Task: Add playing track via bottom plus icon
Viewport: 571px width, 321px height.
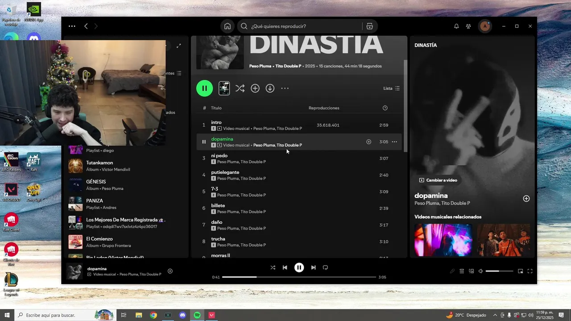Action: (x=170, y=271)
